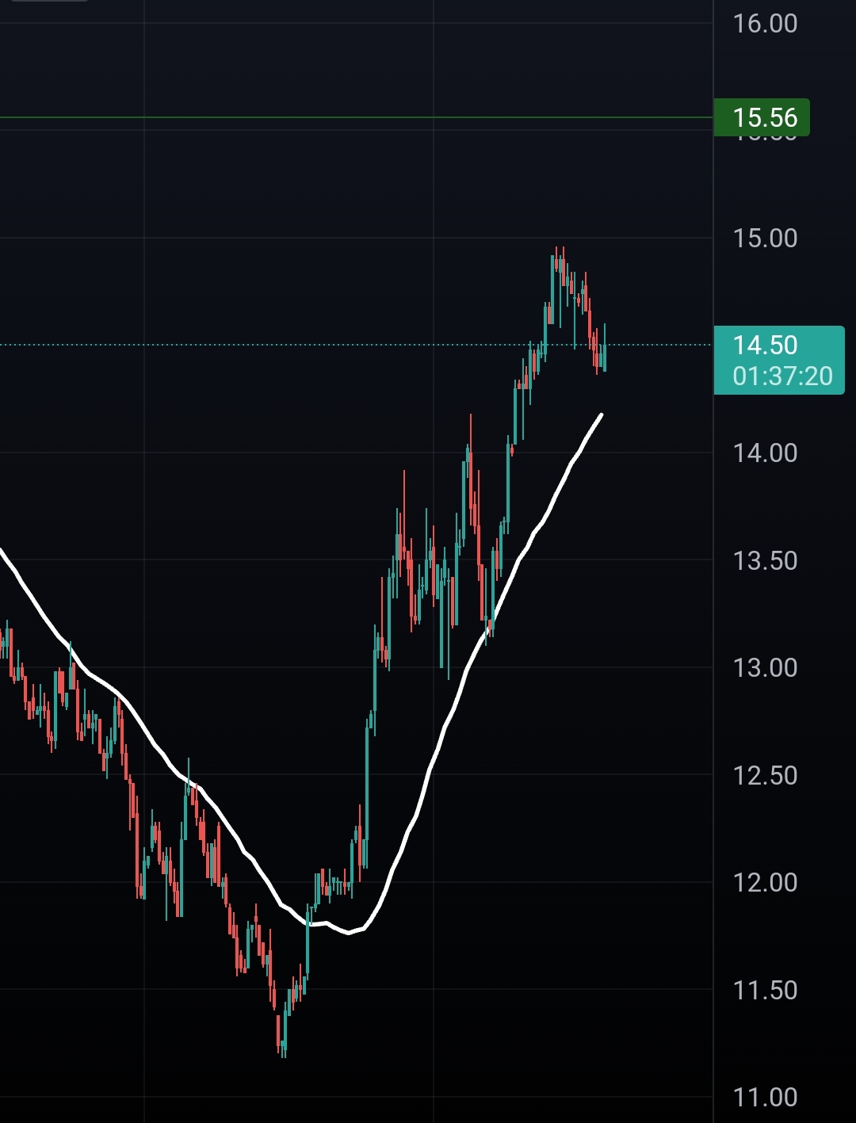Image resolution: width=856 pixels, height=1123 pixels.
Task: Click the 15.00 price axis label
Action: [x=765, y=238]
